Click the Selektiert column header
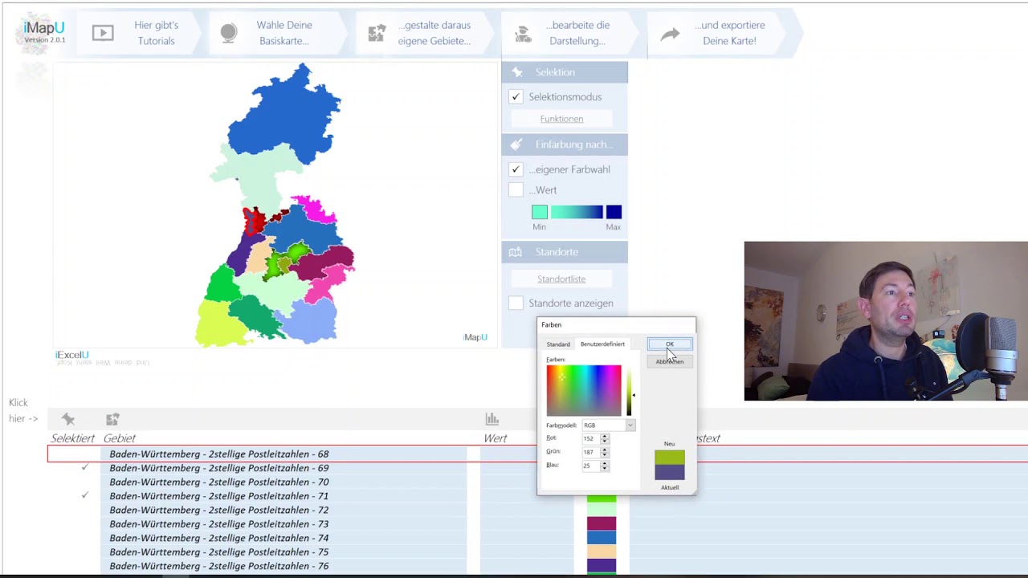The height and width of the screenshot is (578, 1028). coord(73,438)
